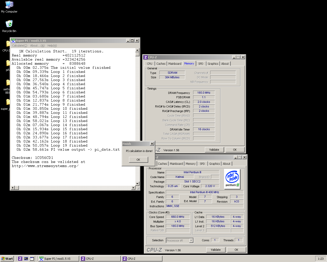
Task: Switch to SPD tab in lower CPU-Z window
Action: [202, 164]
